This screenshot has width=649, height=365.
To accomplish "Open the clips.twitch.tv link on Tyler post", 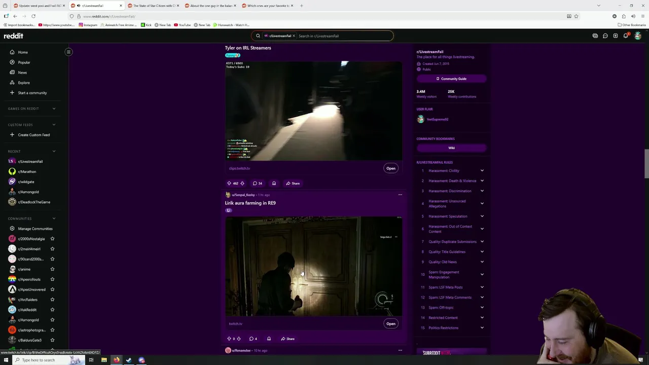I will (239, 168).
